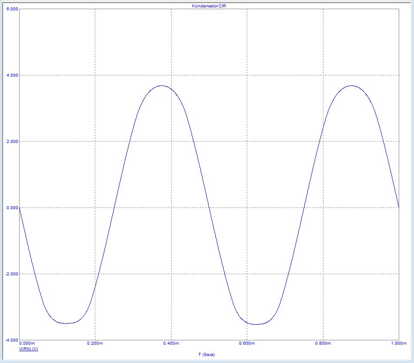Viewport: 414px width, 363px height.
Task: Click the V(RN) (V) waveform label
Action: coord(29,349)
